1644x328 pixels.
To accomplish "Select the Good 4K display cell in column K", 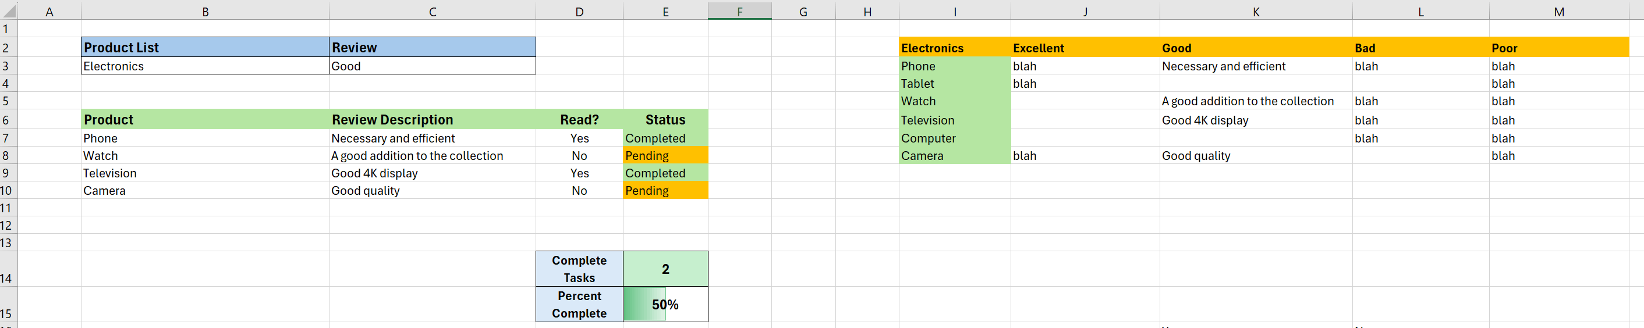I will tap(1255, 120).
